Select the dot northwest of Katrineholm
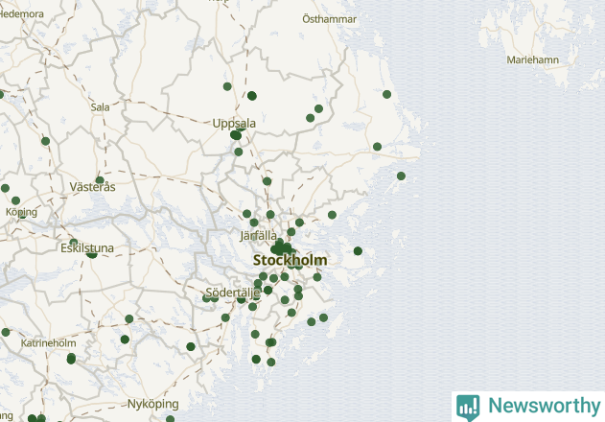Screen dimensions: 605x422 click(6, 332)
